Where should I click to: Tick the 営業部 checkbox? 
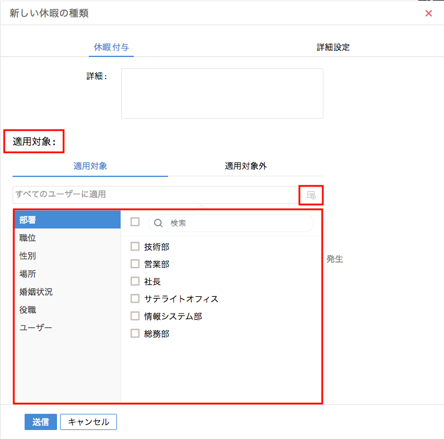point(135,264)
